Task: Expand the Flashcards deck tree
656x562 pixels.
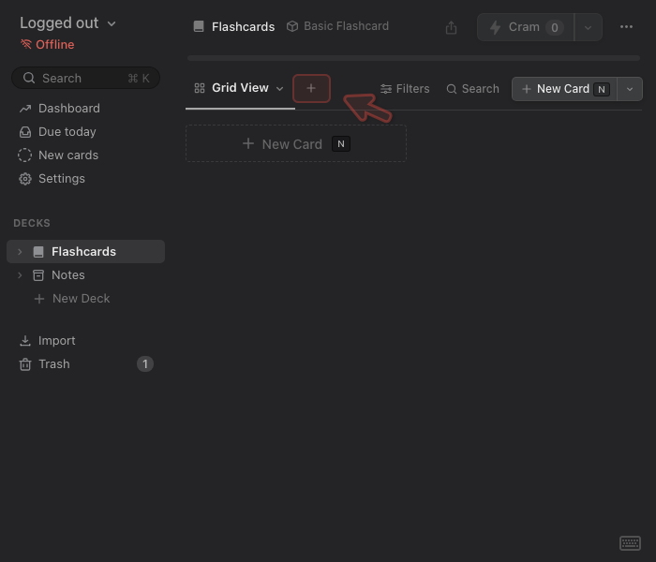Action: (20, 252)
